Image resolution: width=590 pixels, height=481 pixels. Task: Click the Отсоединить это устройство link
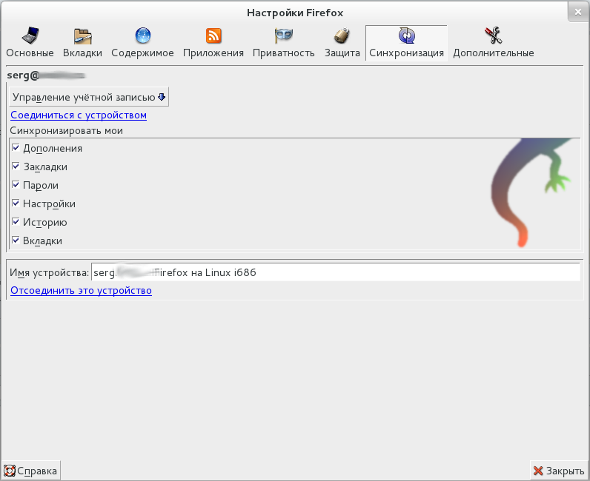pos(81,291)
